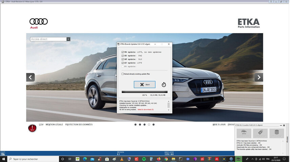Open Microsoft Edge from the taskbar
The width and height of the screenshot is (292, 162).
(x=85, y=159)
